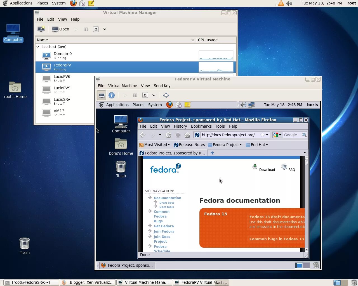Open the Fedora Project bookmarks folder
The image size is (358, 286).
coord(225,145)
